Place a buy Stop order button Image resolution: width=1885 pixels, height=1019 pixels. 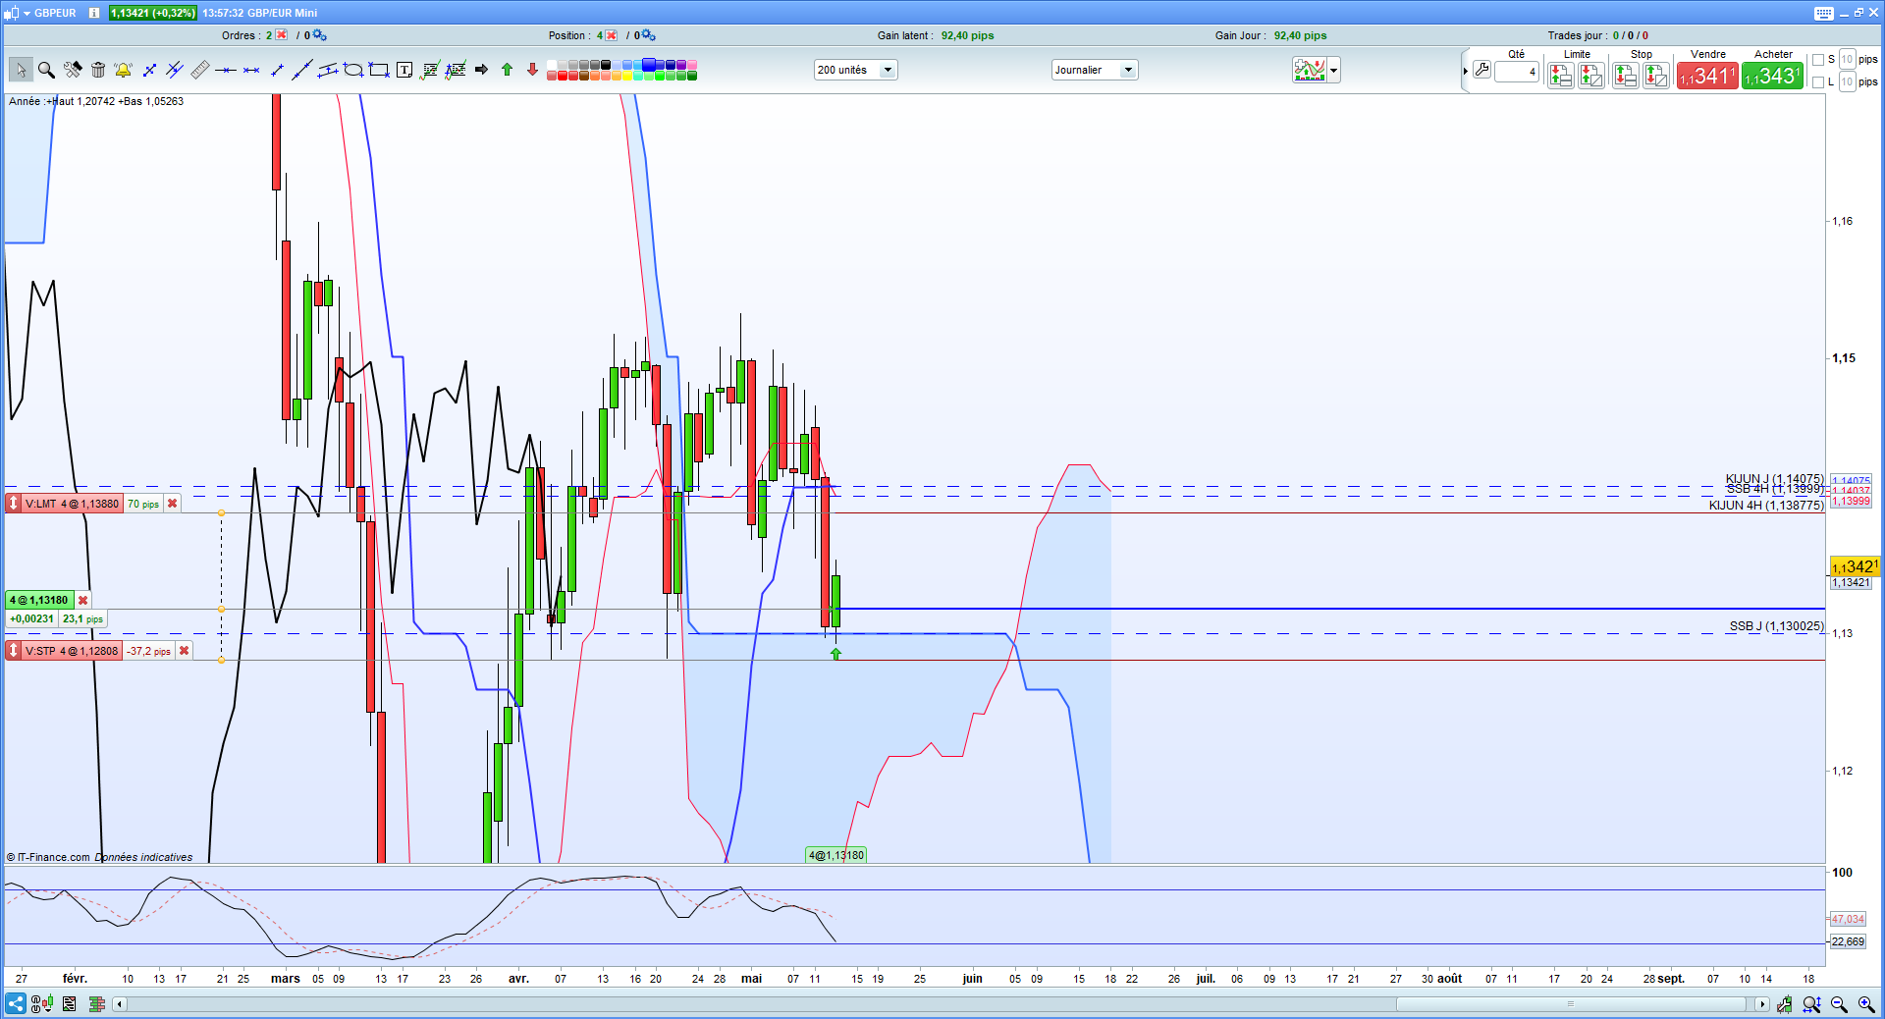pyautogui.click(x=1656, y=76)
